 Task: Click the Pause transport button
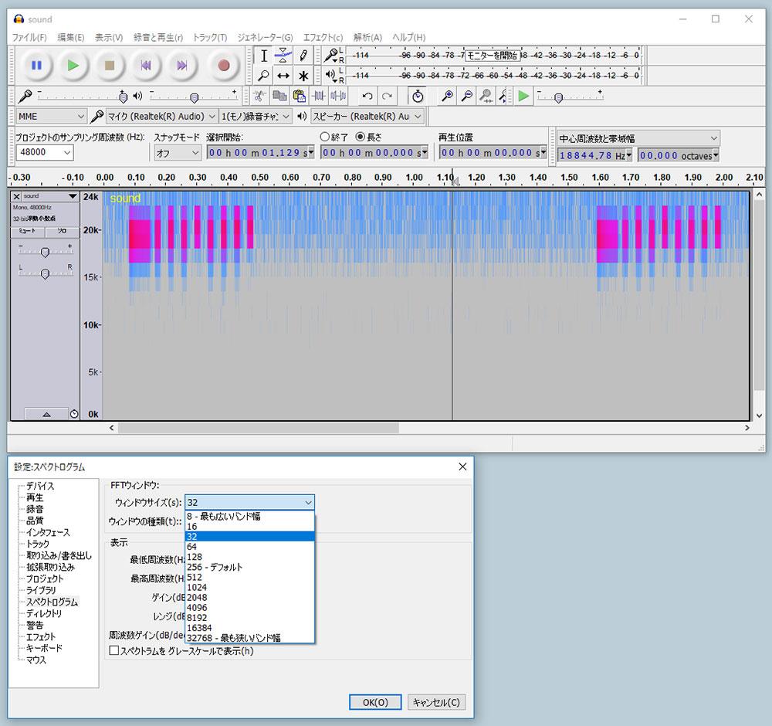(36, 66)
